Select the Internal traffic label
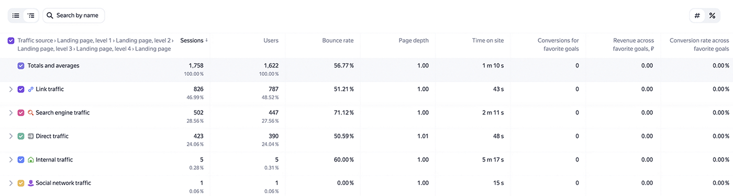 tap(54, 160)
